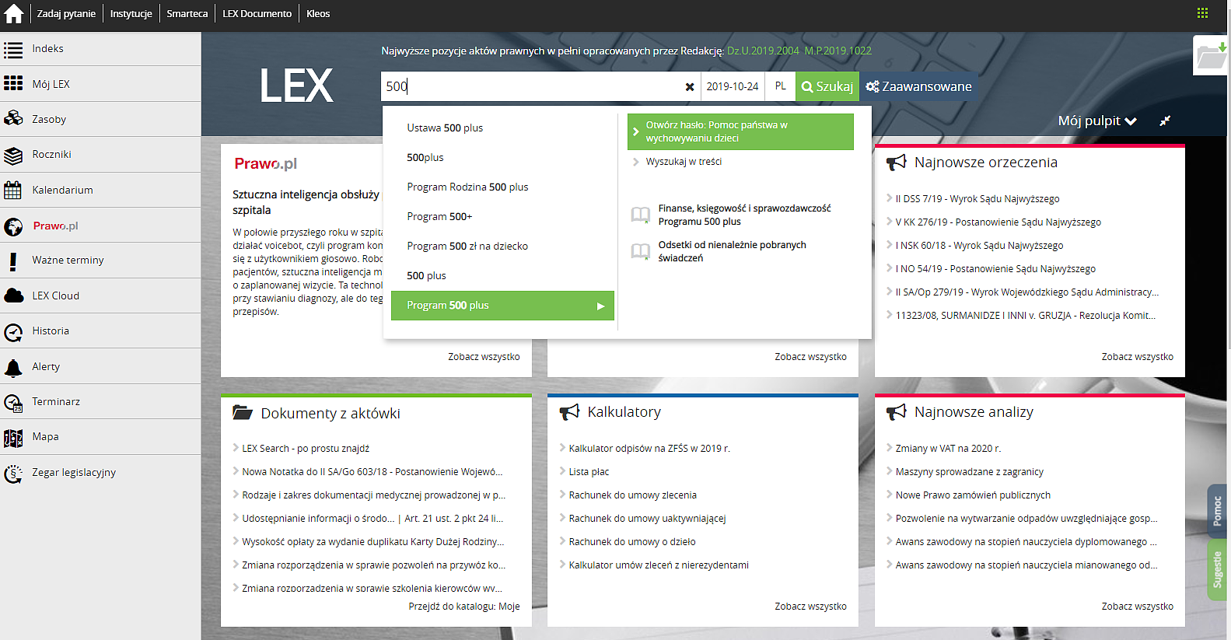Open Kalendarium calendar icon
This screenshot has width=1231, height=640.
(x=13, y=190)
